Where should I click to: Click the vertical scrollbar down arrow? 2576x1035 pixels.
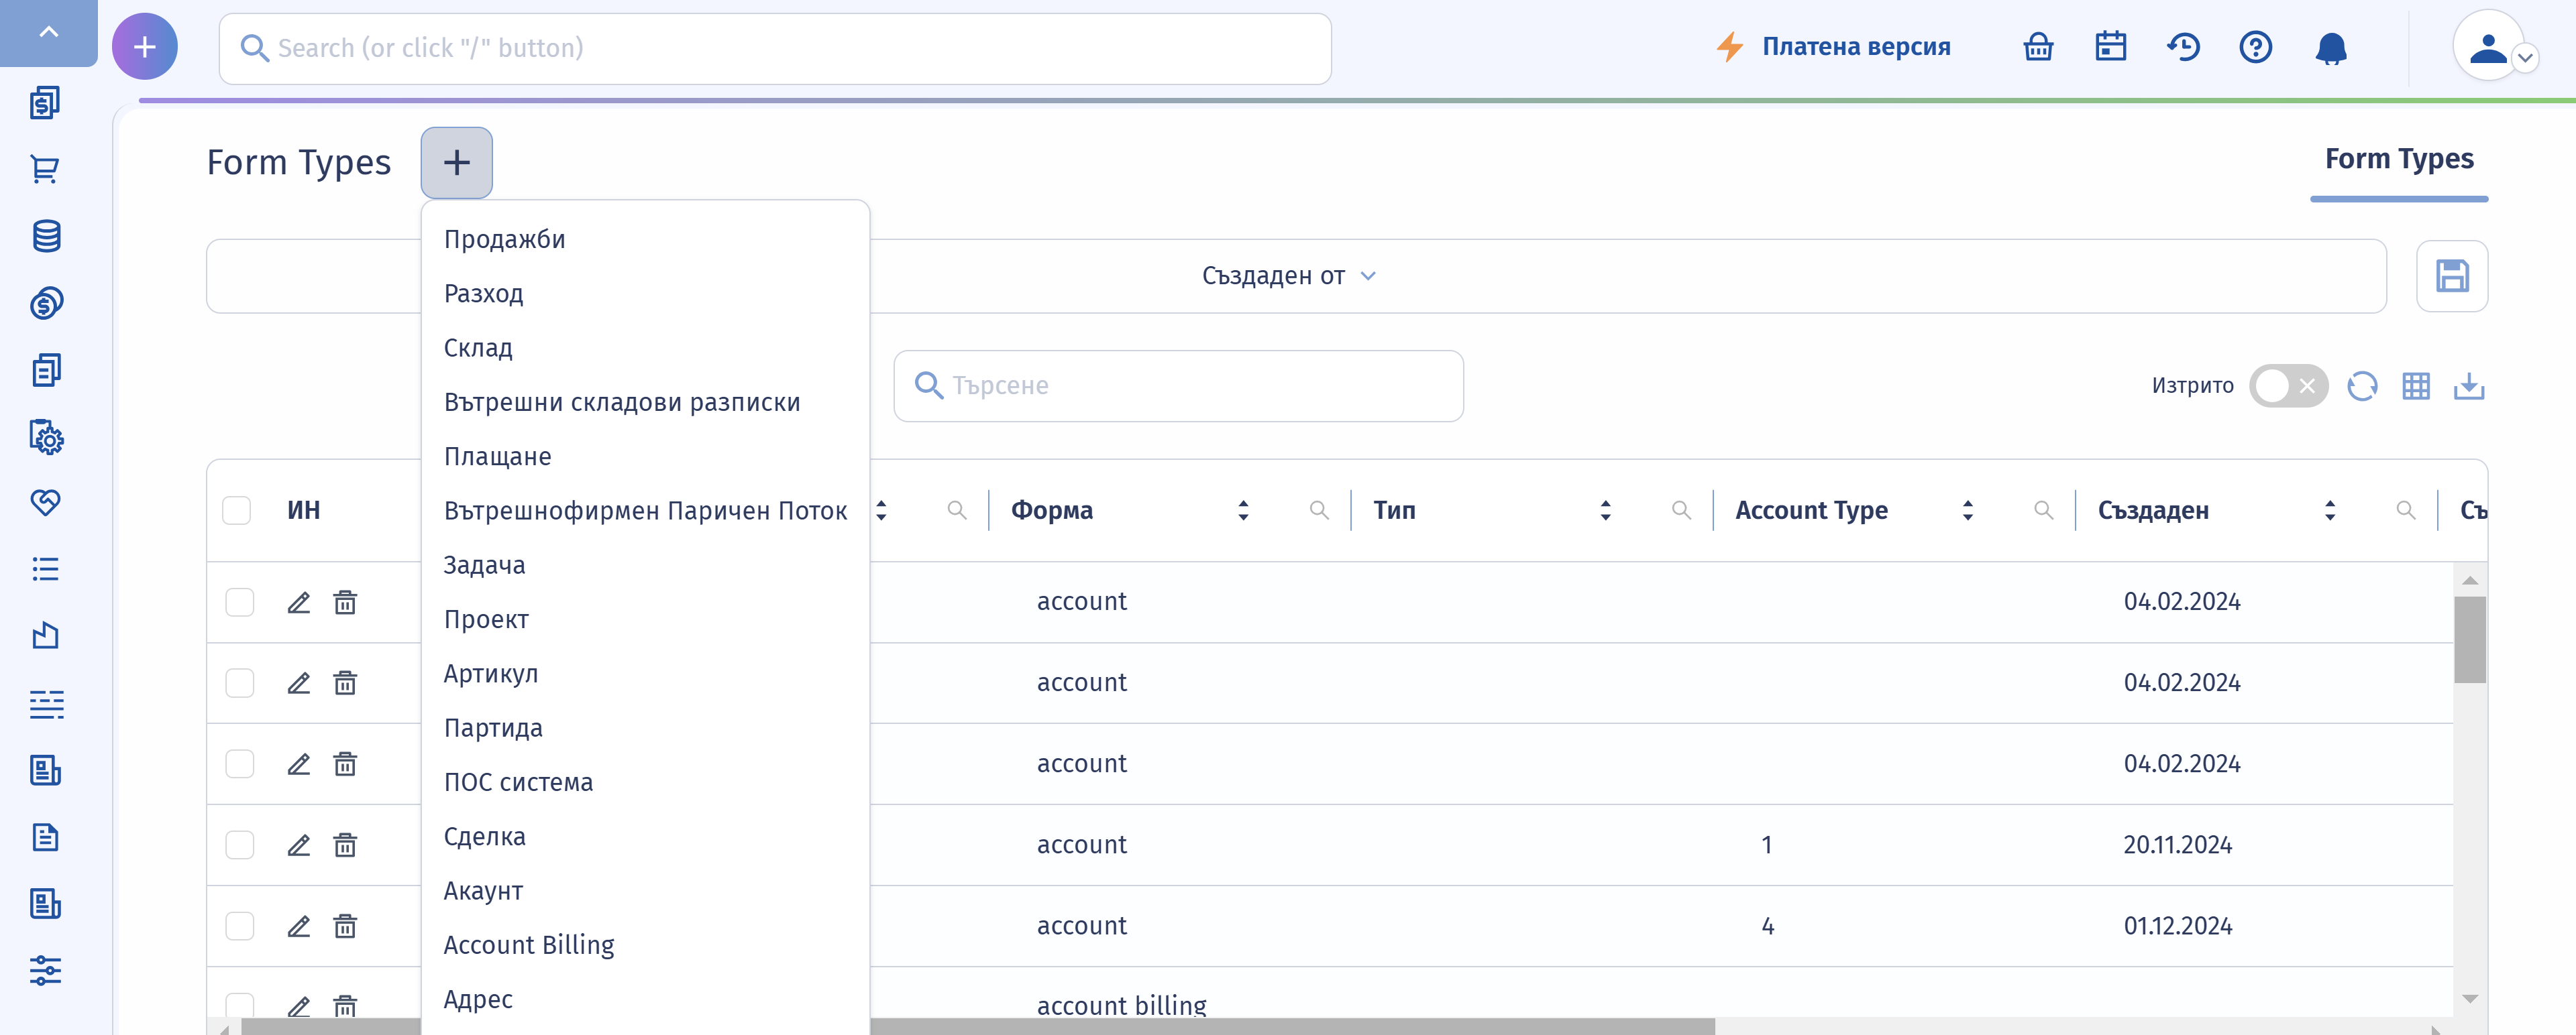click(2470, 999)
